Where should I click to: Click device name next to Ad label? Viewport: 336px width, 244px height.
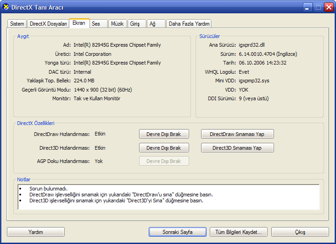[x=117, y=45]
